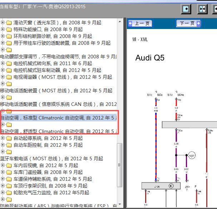
Task: Expand the 自动起停系统 tree node
Action: click(3, 138)
